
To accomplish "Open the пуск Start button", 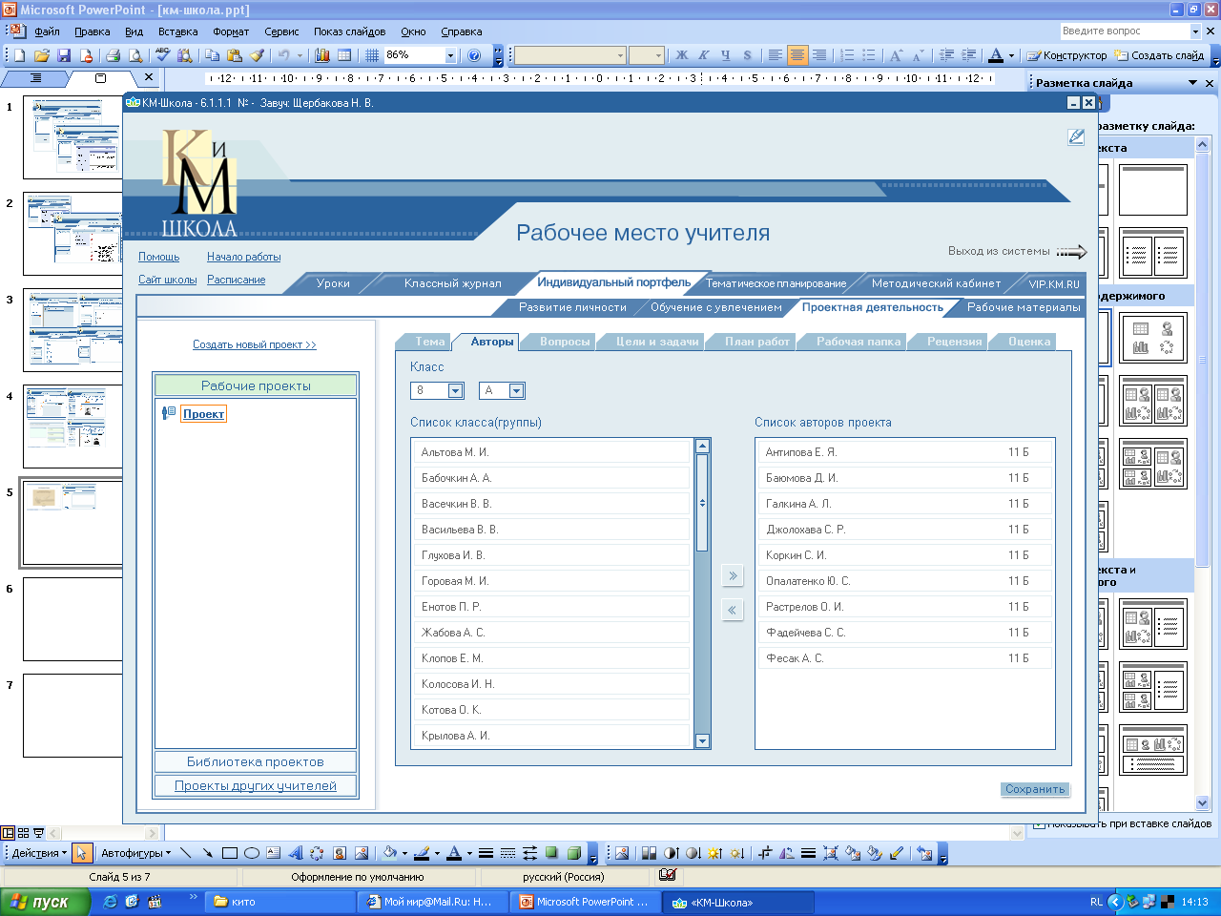I will (x=44, y=902).
